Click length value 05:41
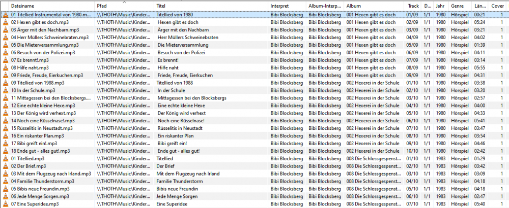The height and width of the screenshot is (208, 509). 479,121
